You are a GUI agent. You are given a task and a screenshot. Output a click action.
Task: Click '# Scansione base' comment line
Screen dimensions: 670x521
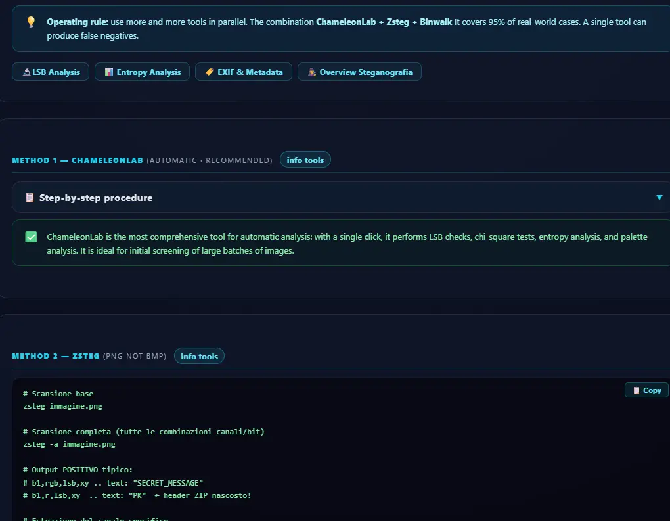(x=58, y=393)
